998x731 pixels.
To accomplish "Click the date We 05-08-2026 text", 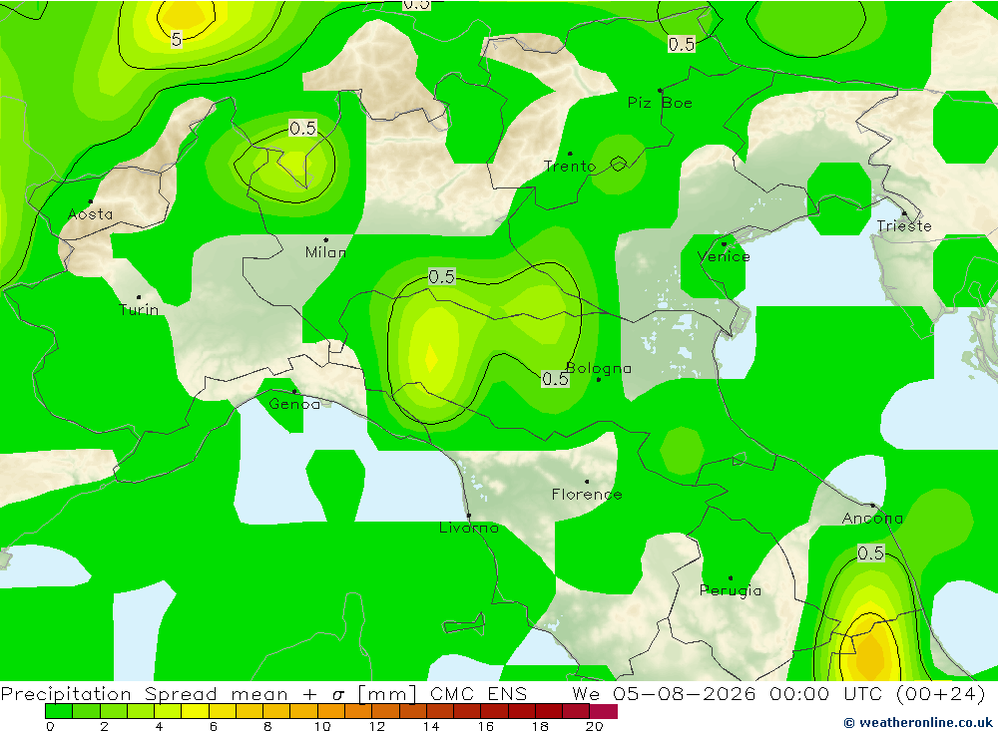I will pyautogui.click(x=664, y=693).
